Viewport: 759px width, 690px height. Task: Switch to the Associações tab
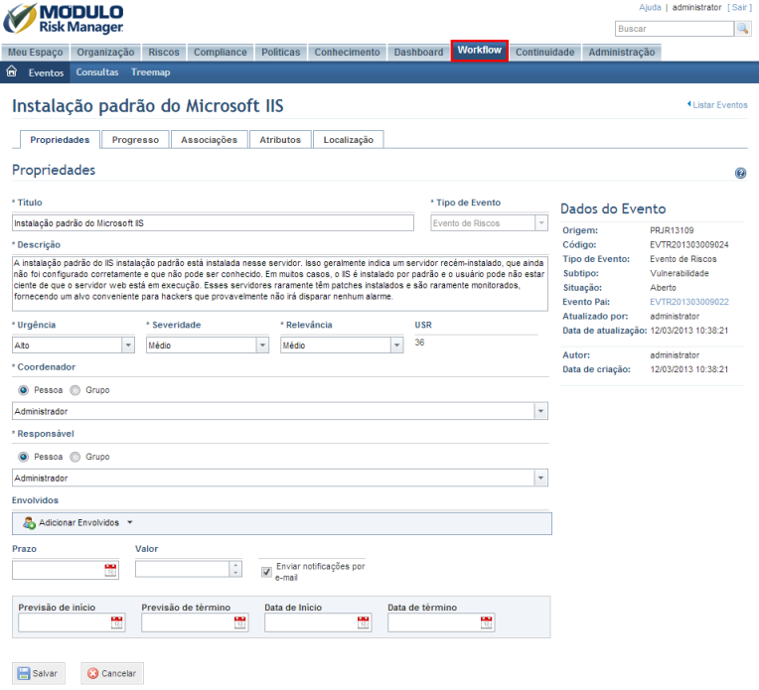pos(209,139)
